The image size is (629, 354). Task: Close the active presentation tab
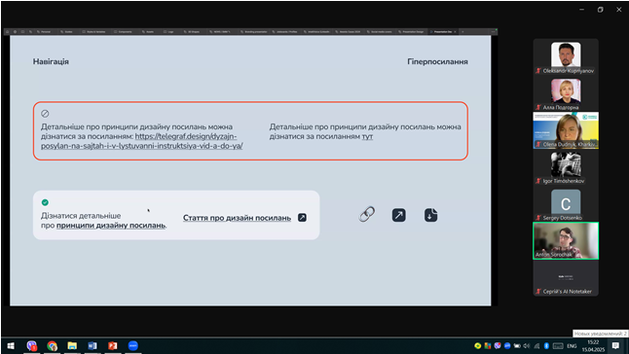[x=455, y=31]
